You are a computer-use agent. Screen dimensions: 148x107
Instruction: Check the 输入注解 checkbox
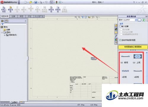(120, 26)
